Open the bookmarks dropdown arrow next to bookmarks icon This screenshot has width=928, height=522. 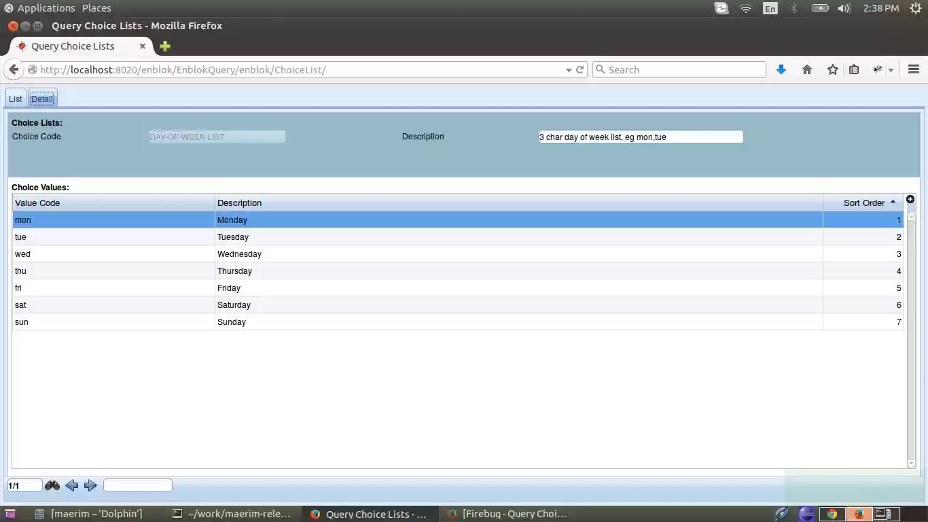click(891, 69)
